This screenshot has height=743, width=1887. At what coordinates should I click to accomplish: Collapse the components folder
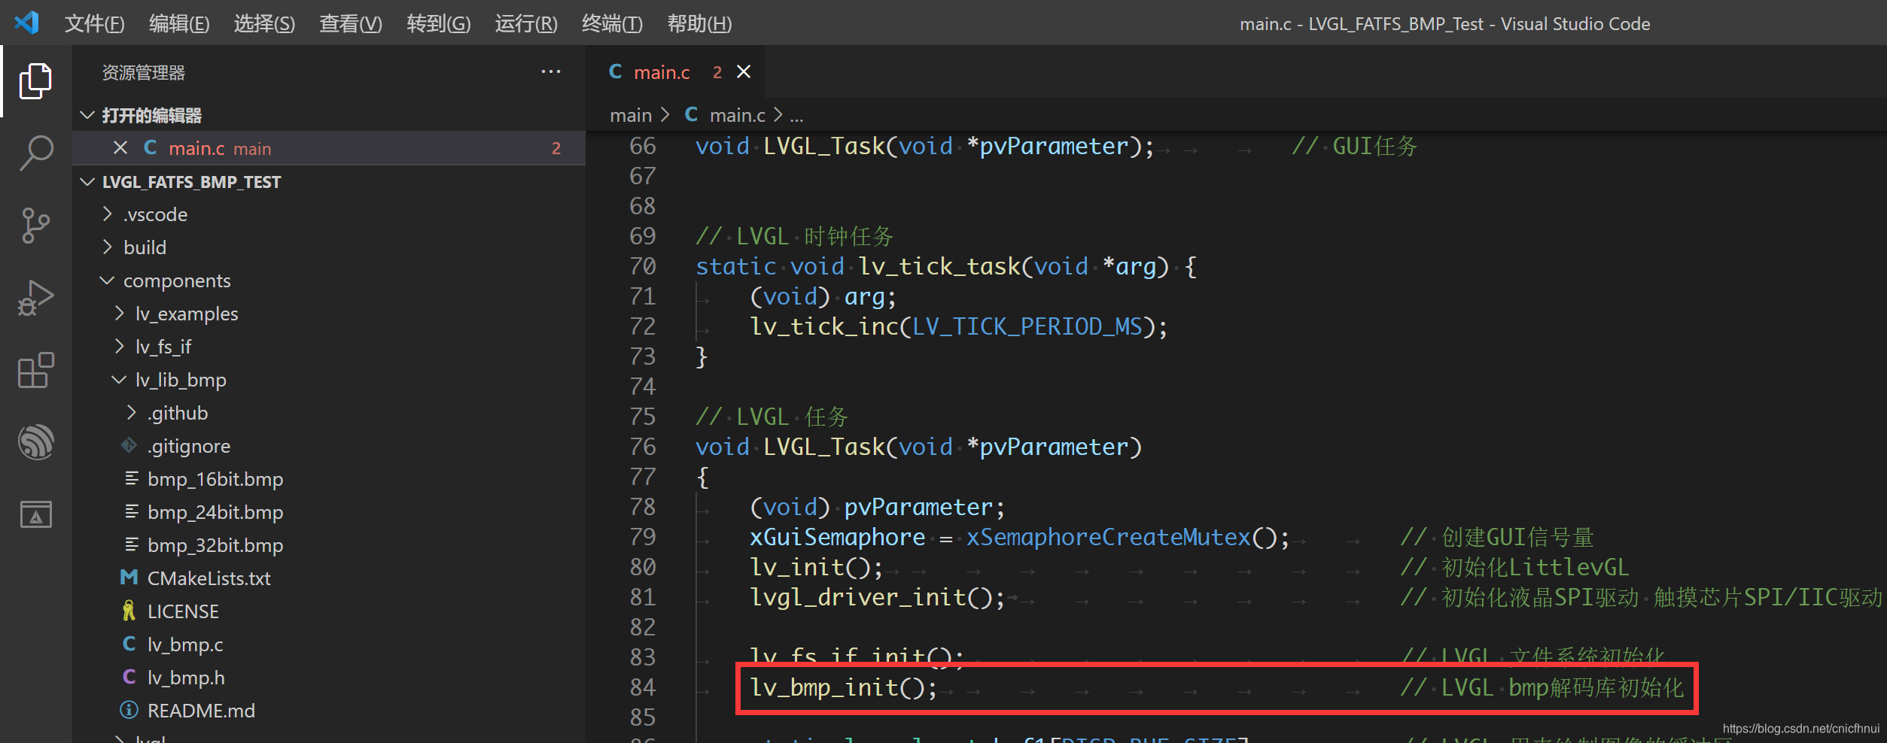108,281
